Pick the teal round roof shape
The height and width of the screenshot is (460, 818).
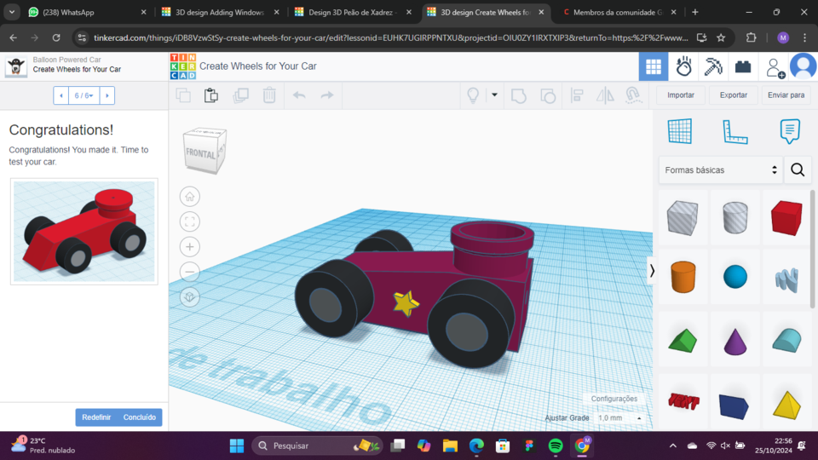(x=786, y=340)
